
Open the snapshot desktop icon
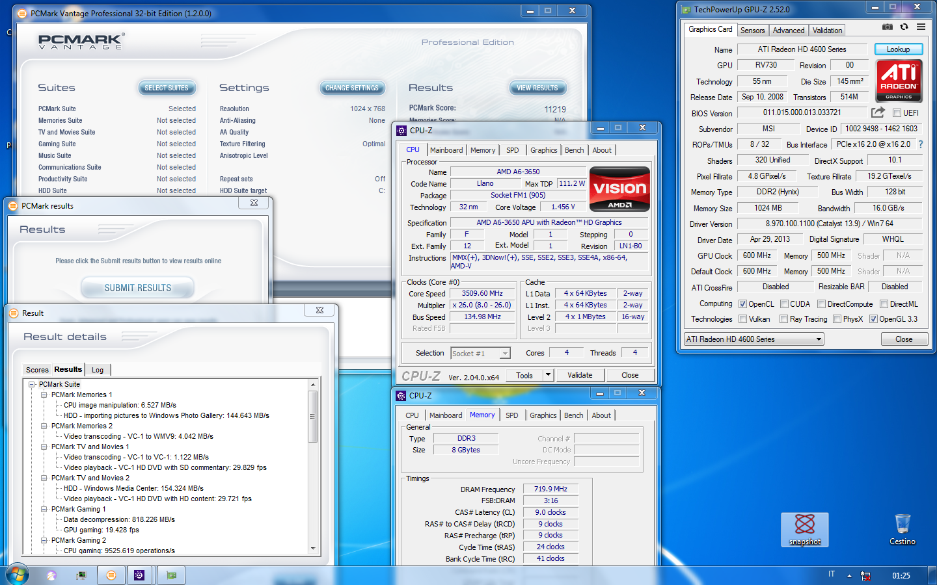click(805, 529)
